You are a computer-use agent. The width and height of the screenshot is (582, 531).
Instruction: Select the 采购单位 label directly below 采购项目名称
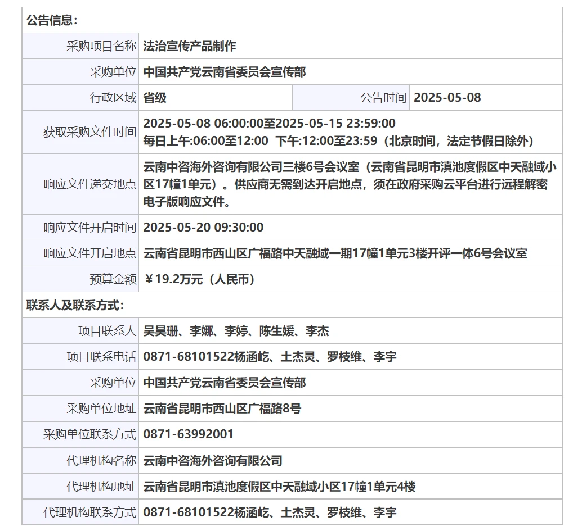113,71
